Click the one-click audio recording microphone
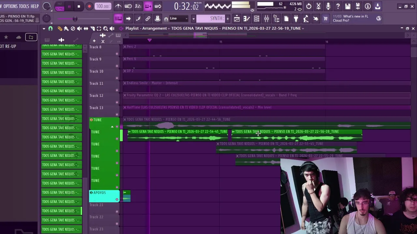This screenshot has height=234, width=417. coord(328,6)
